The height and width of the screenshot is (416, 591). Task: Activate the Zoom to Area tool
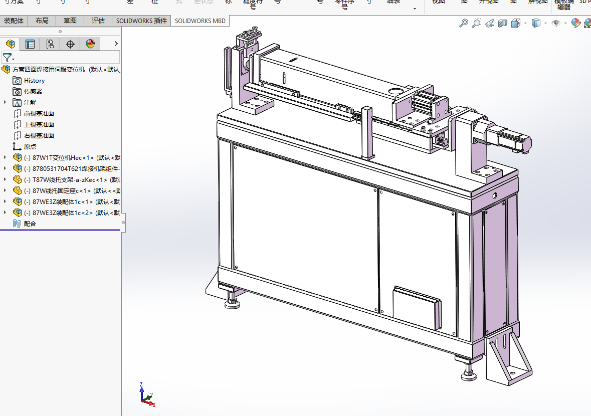[477, 24]
